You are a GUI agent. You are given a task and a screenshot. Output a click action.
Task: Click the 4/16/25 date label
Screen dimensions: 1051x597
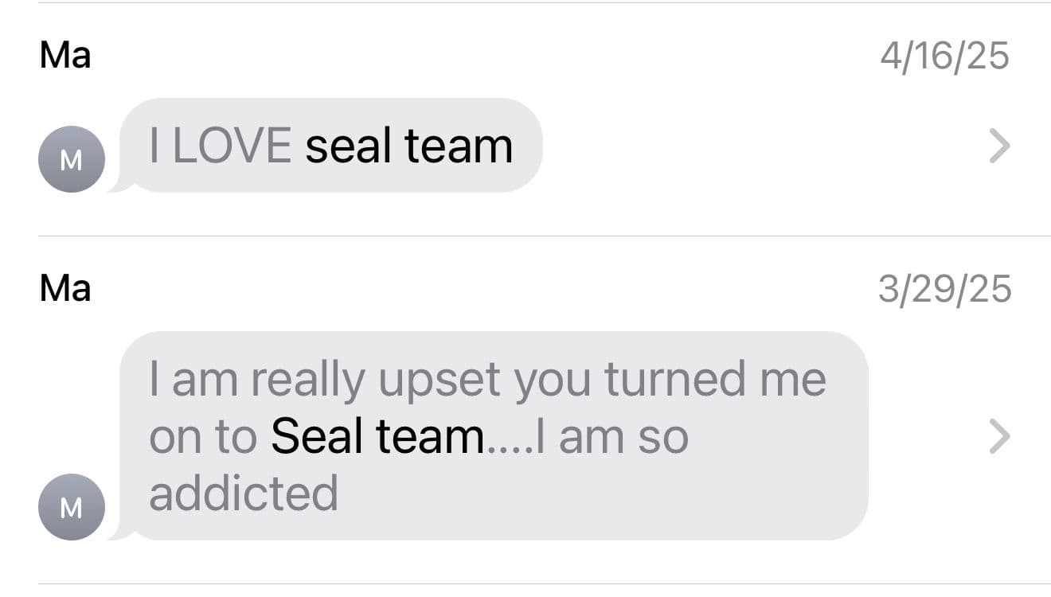[944, 57]
